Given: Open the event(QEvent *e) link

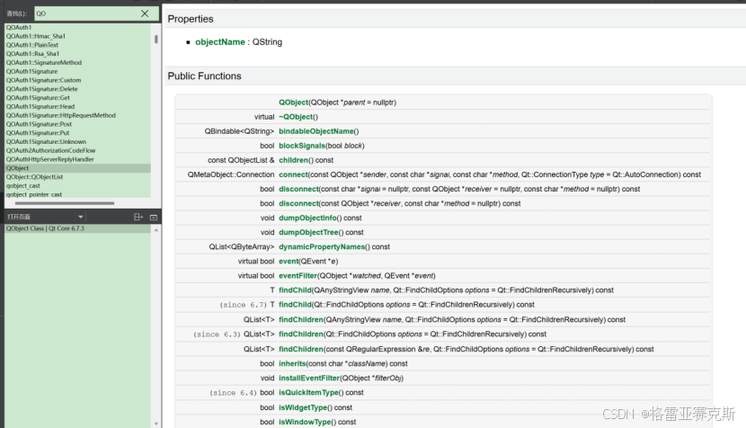Looking at the screenshot, I should click(x=289, y=262).
